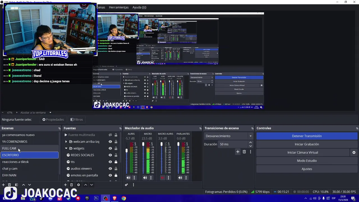Open source properties gear in Fuentes toolbar
359x202 pixels.
79,185
